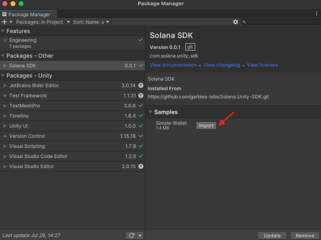This screenshot has width=321, height=240.
Task: Collapse the Packages - Other section
Action: [x=3, y=56]
